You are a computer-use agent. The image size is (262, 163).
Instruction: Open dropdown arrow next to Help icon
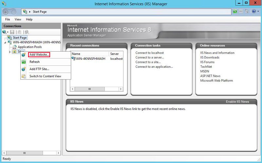[258, 12]
